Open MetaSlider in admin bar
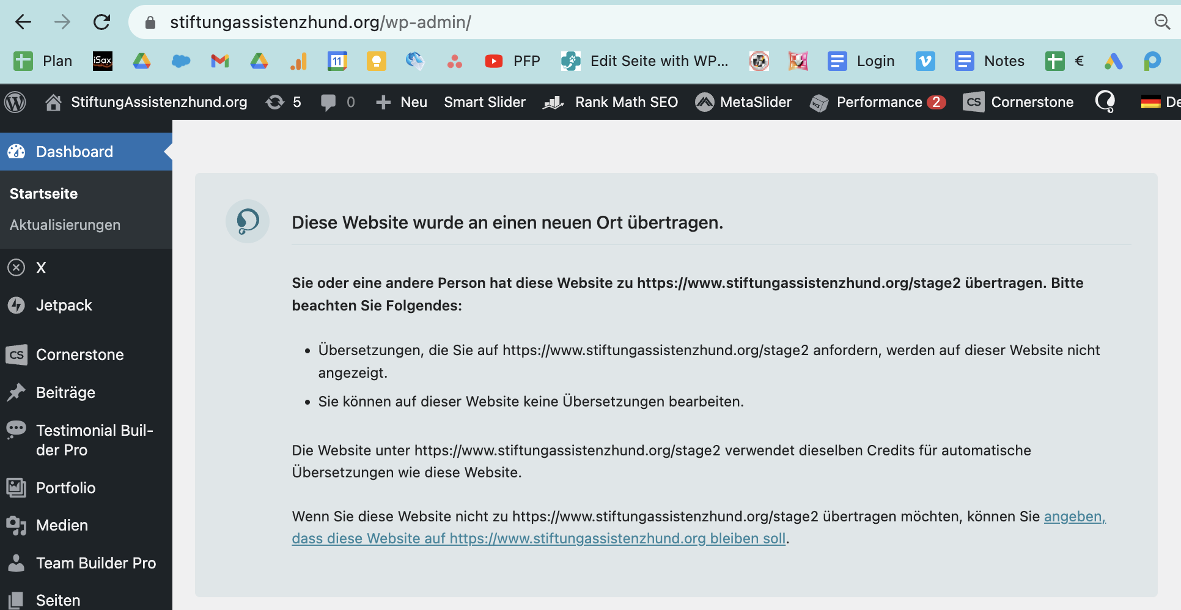 click(743, 102)
